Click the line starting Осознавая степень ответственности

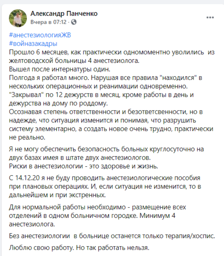(x=106, y=112)
